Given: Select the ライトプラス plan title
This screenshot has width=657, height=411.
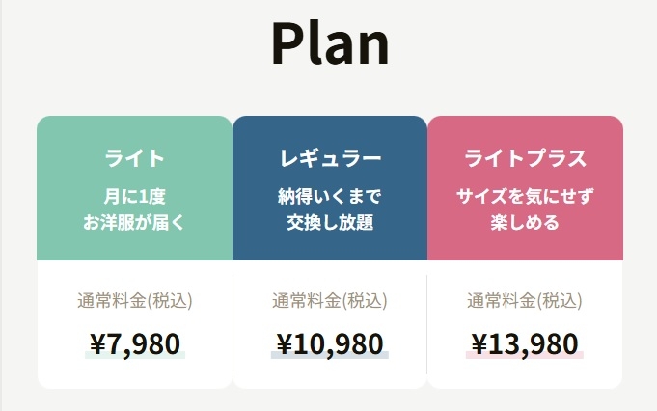Looking at the screenshot, I should coord(525,158).
